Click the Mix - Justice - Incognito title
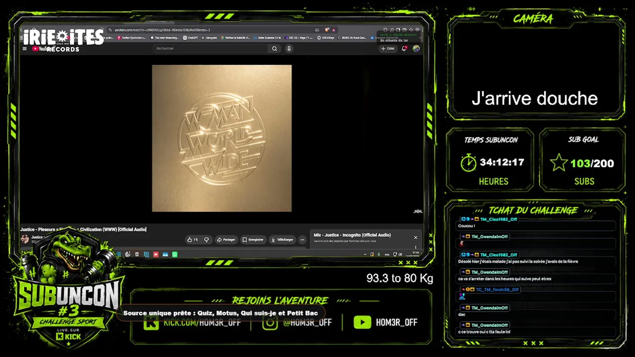 coord(352,235)
